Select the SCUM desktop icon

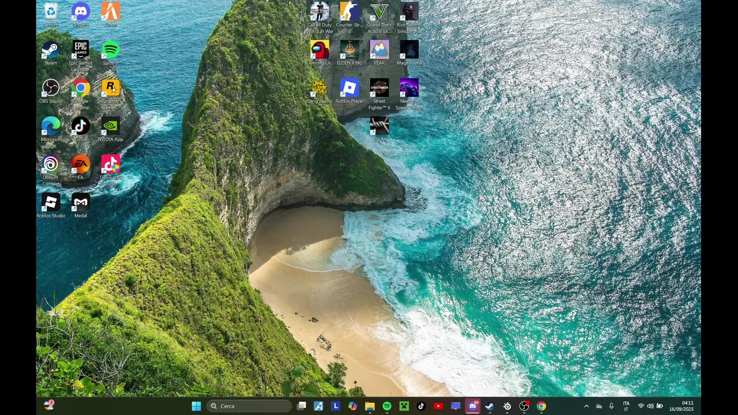coord(379,129)
